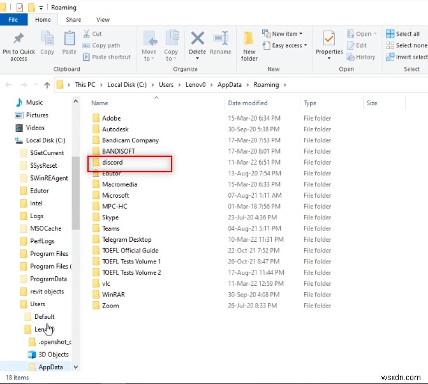Select Program Files in the navigation tree
Viewport: 428px width, 384px height.
point(45,254)
